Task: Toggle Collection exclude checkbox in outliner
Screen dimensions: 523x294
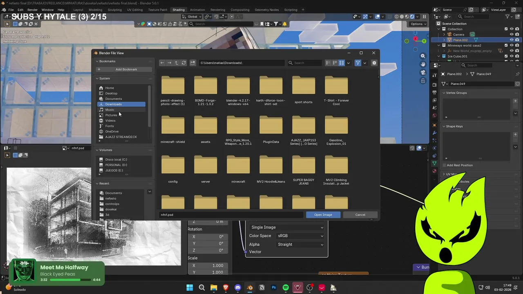Action: tap(506, 29)
